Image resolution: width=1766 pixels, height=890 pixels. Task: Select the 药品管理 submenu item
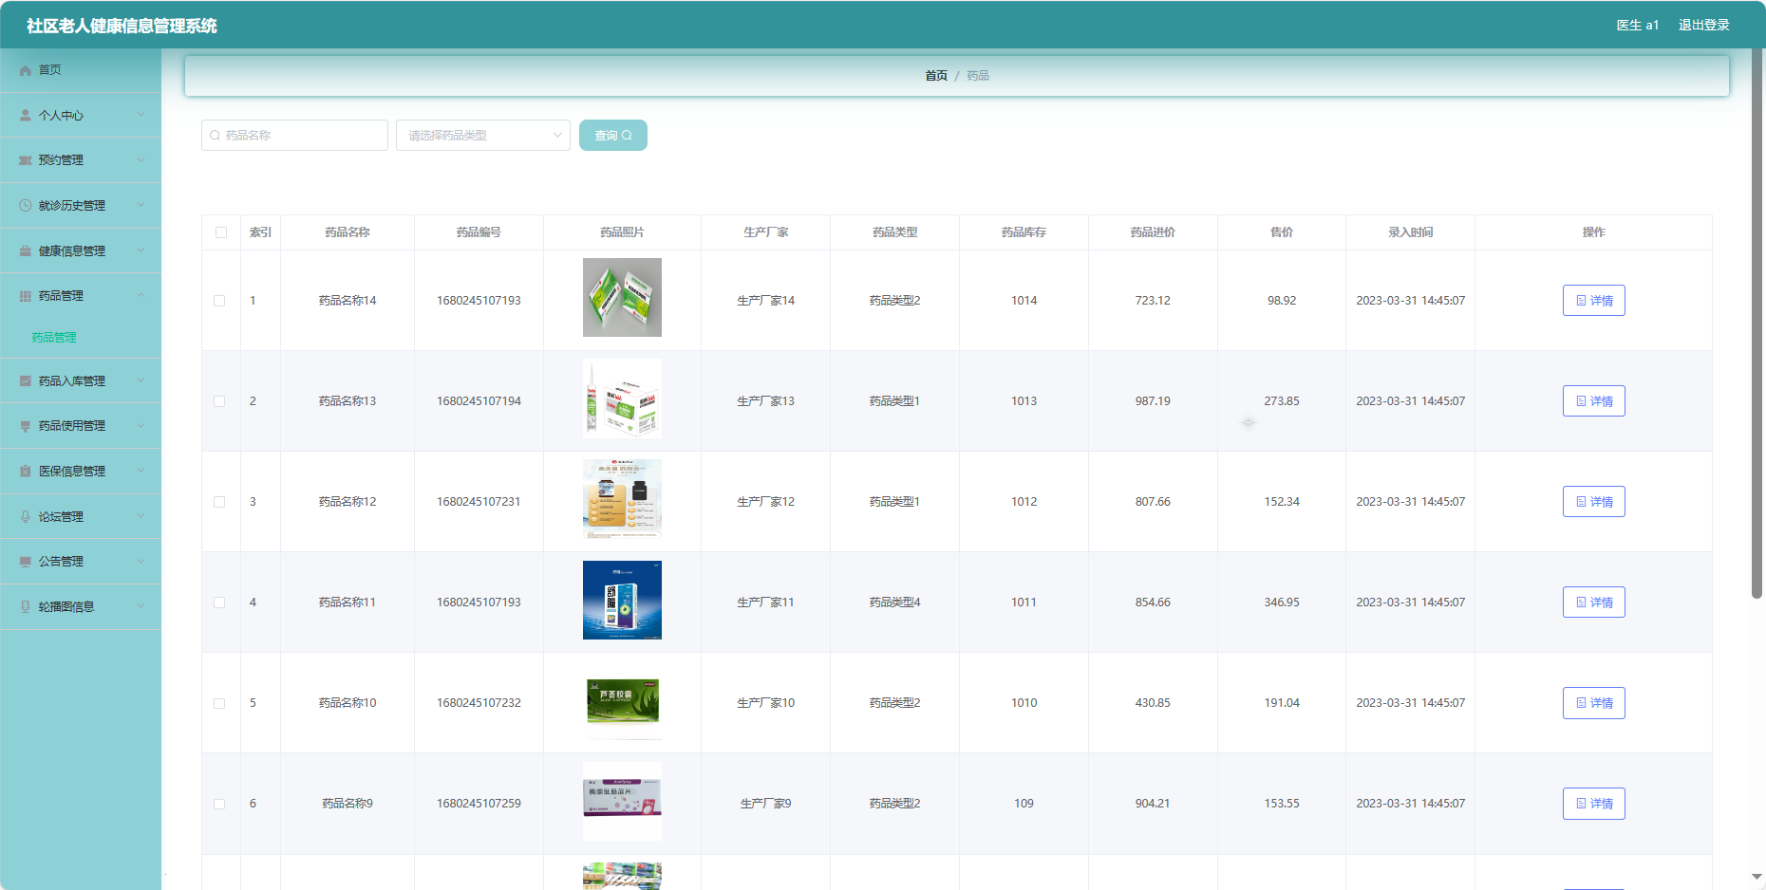[x=81, y=338]
